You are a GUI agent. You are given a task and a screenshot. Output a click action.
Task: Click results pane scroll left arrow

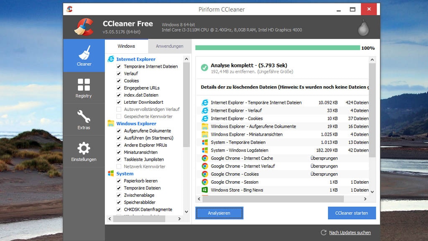tap(199, 199)
